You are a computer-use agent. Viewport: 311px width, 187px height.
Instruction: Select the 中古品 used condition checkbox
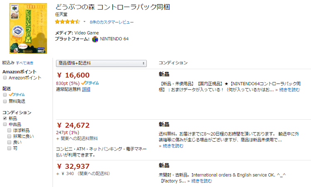click(5, 124)
